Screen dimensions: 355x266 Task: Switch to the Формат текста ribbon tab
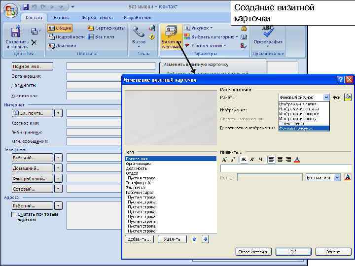pyautogui.click(x=97, y=18)
